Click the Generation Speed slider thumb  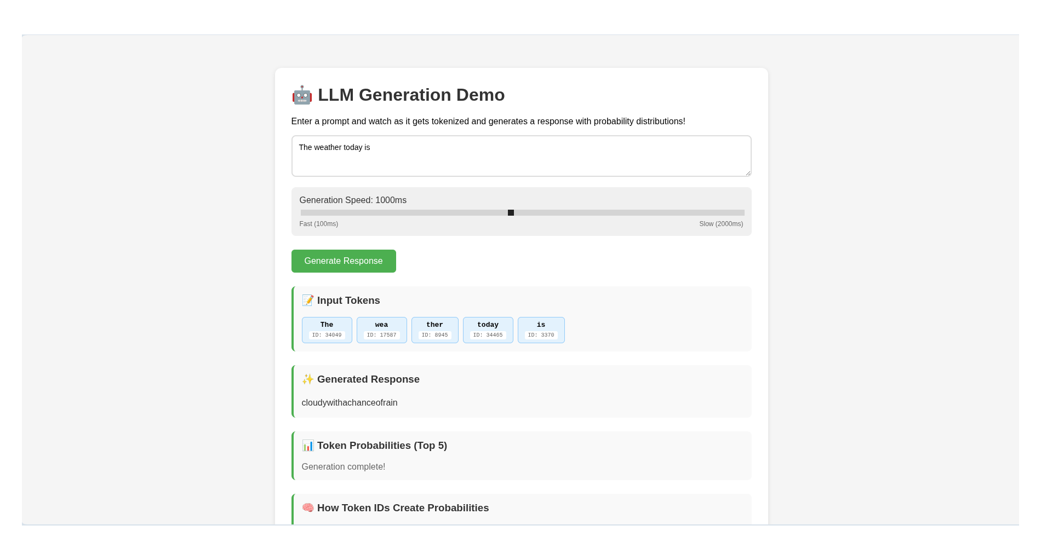pos(511,213)
